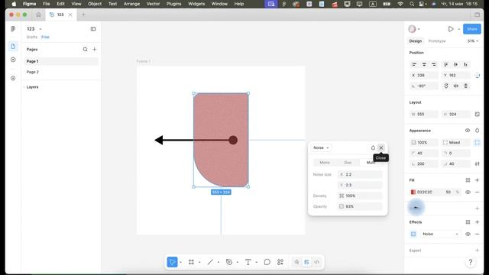The width and height of the screenshot is (489, 275).
Task: Click align vertical centers icon
Action: tap(456, 64)
